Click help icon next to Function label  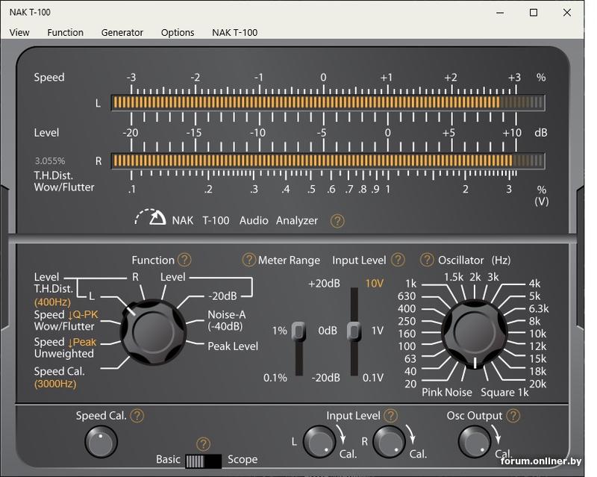[x=184, y=261]
